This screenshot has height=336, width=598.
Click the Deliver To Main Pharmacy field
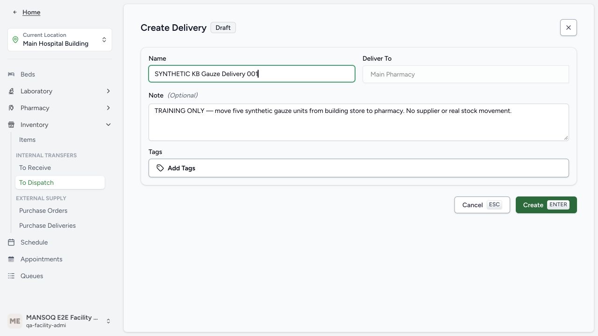click(x=466, y=74)
